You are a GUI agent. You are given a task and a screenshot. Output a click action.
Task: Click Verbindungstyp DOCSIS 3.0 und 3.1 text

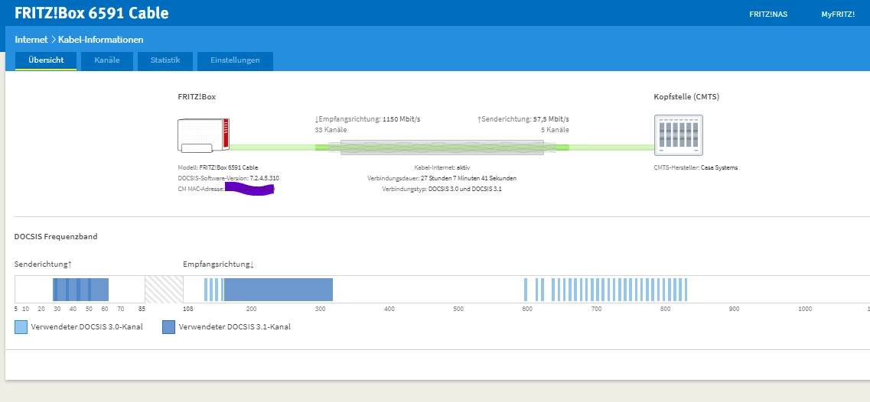442,190
